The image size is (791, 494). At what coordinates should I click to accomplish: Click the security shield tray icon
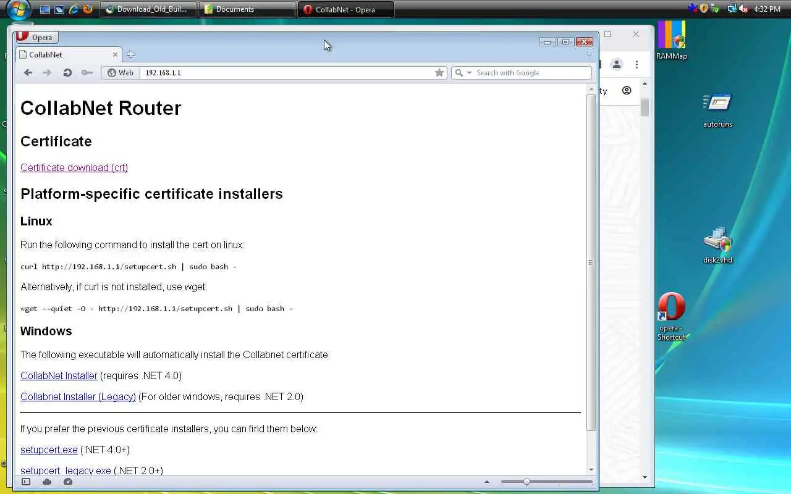coord(704,9)
